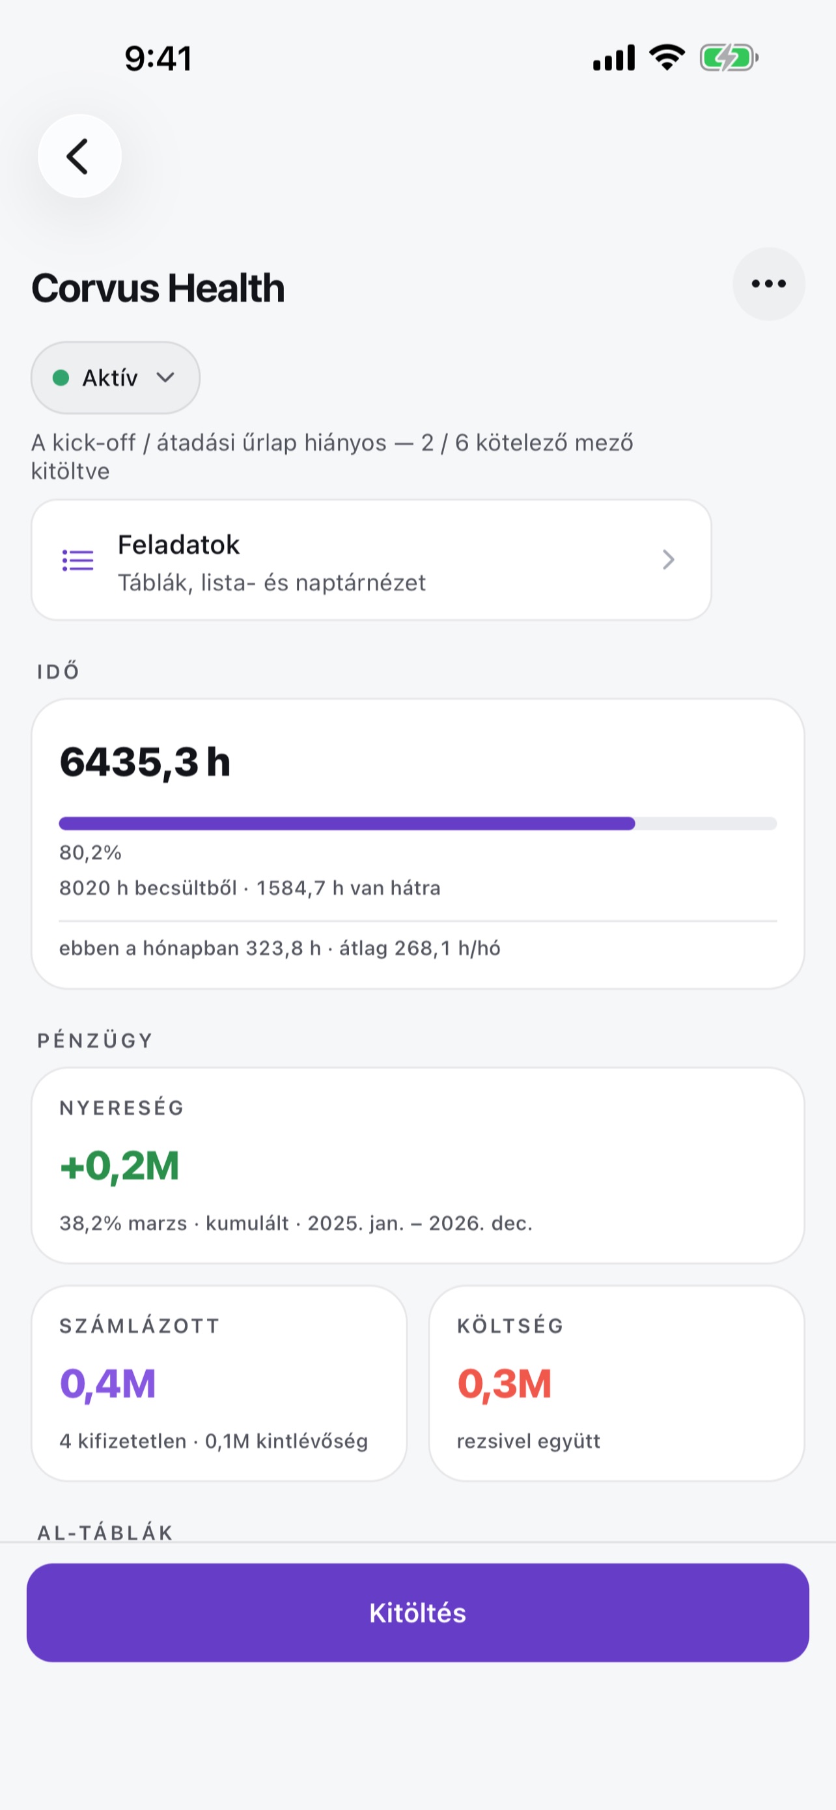Tap the +0,2M profit amount
This screenshot has height=1810, width=836.
click(x=119, y=1166)
